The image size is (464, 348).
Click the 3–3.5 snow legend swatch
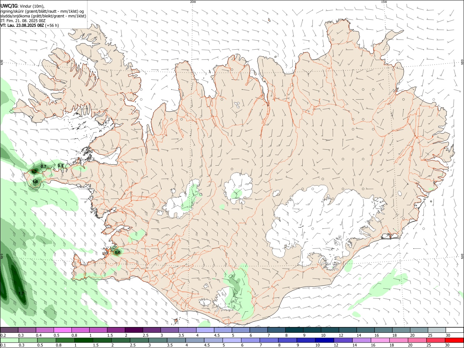169,330
